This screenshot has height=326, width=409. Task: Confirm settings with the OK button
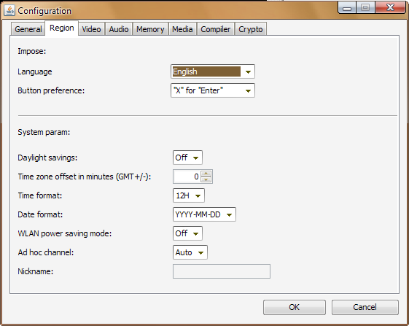click(295, 307)
